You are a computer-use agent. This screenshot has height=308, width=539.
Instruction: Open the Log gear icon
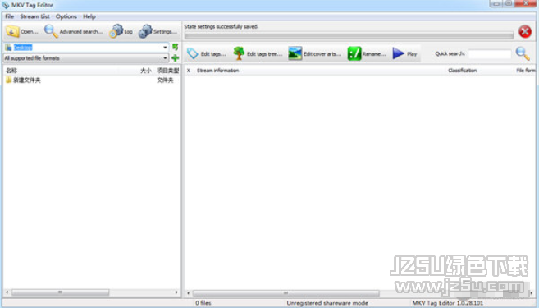(x=116, y=31)
